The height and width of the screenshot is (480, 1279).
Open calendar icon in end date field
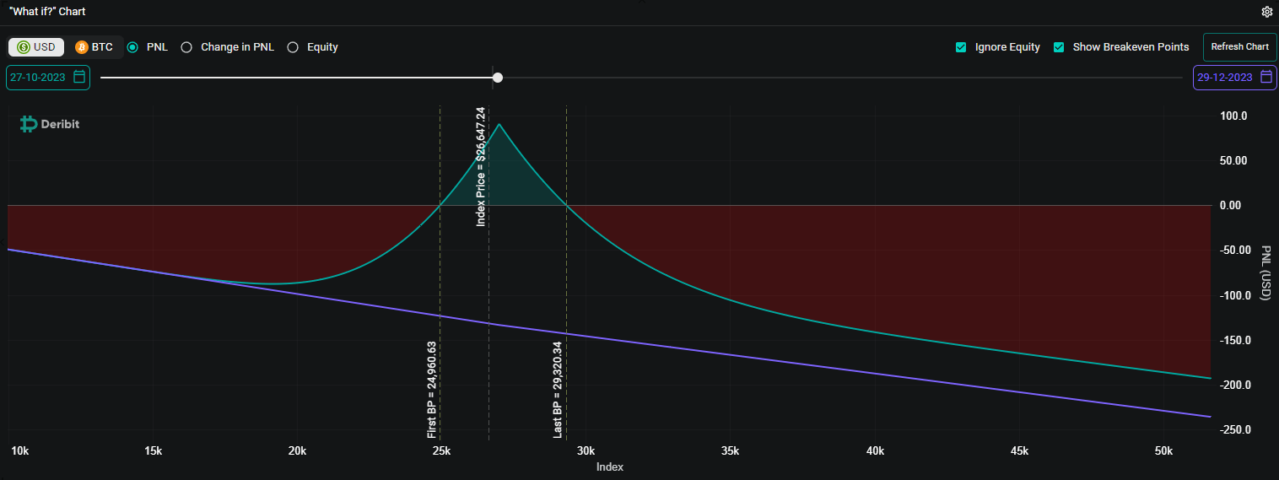click(x=1266, y=77)
